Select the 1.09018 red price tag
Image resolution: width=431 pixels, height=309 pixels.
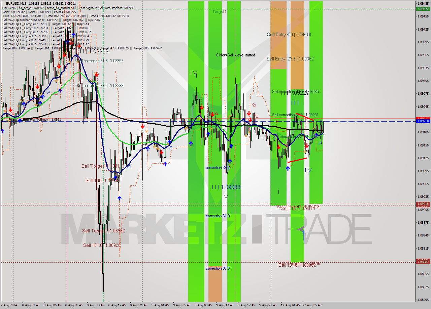point(423,204)
